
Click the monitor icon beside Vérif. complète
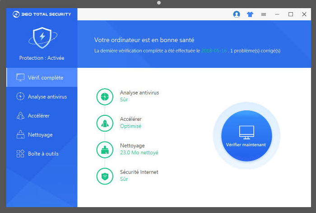20,77
